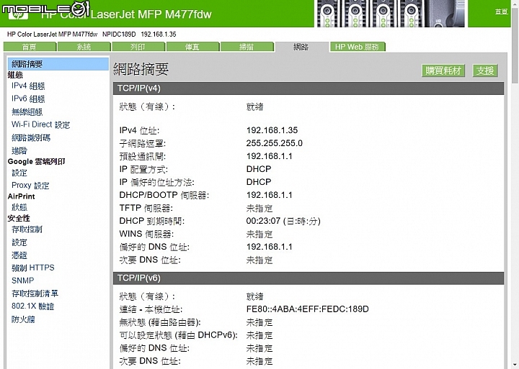Open 802.1X 驗證 page

32,306
